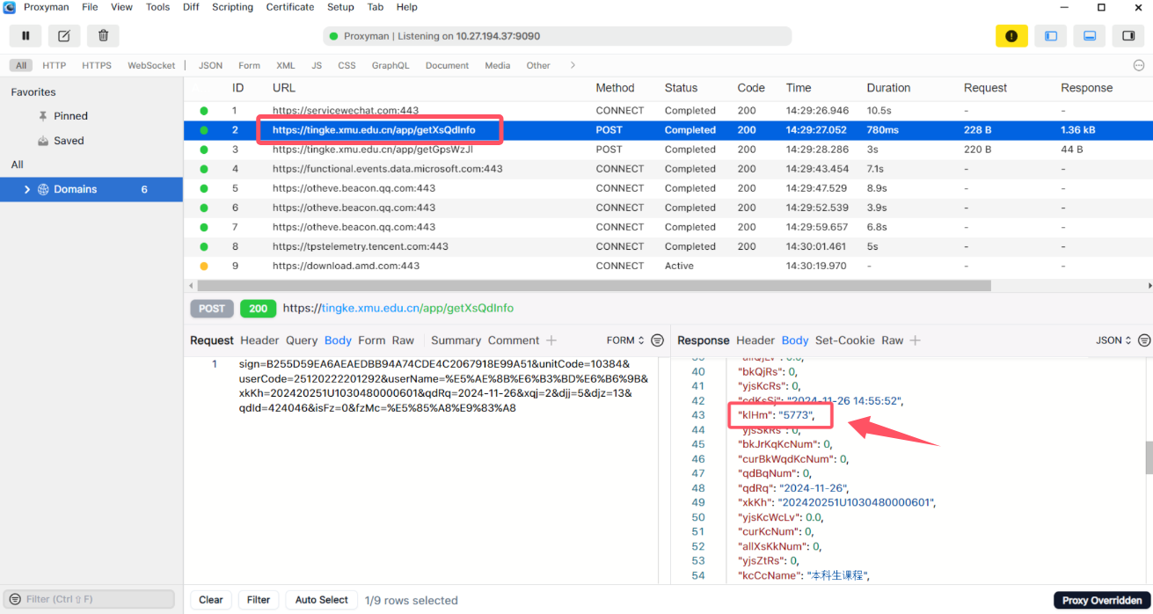Click the Filter search input field
This screenshot has width=1153, height=614.
(x=90, y=599)
